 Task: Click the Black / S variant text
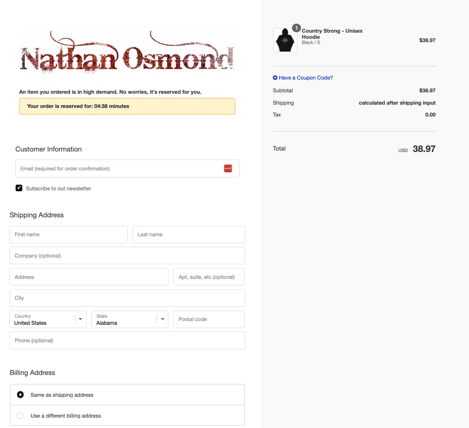coord(311,43)
